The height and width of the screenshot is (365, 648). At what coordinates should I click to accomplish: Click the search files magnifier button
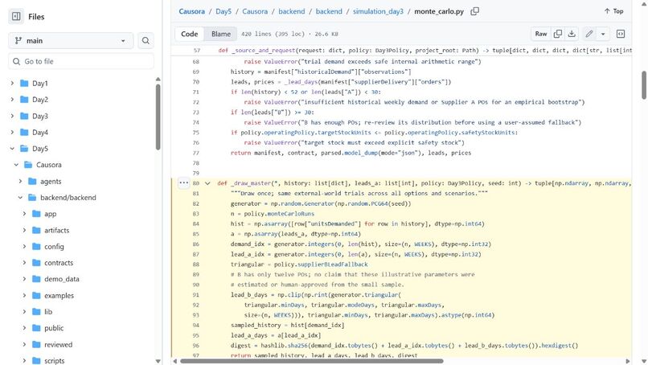click(146, 40)
